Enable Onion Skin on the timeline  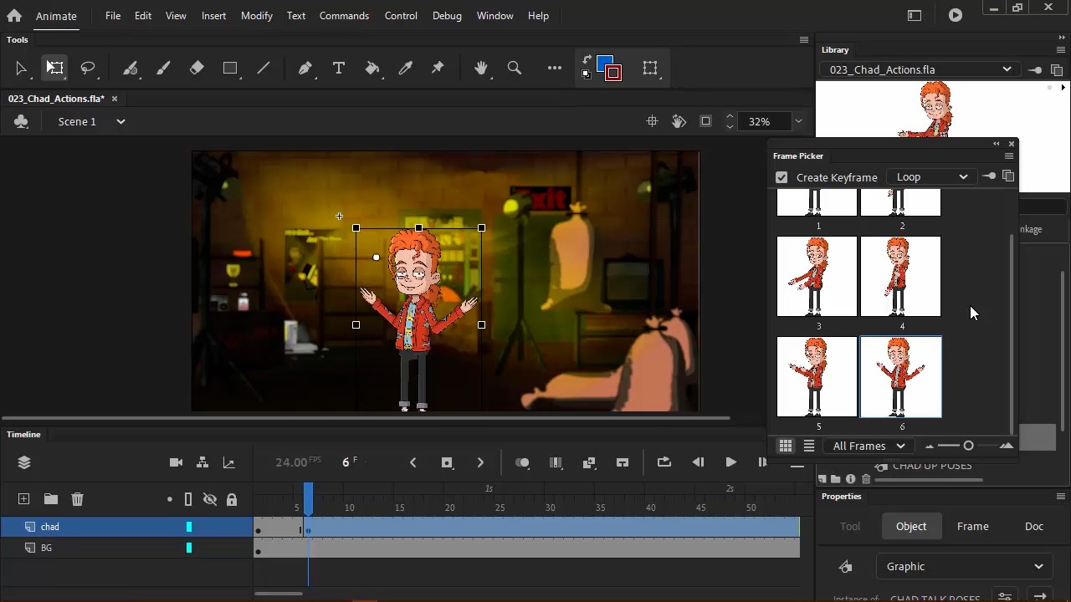[x=522, y=462]
